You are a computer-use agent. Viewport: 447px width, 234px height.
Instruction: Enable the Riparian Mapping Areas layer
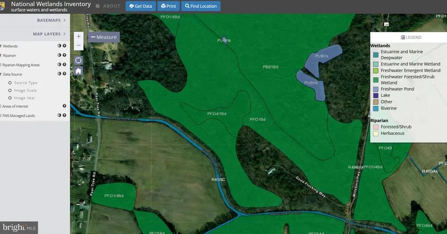click(1, 64)
